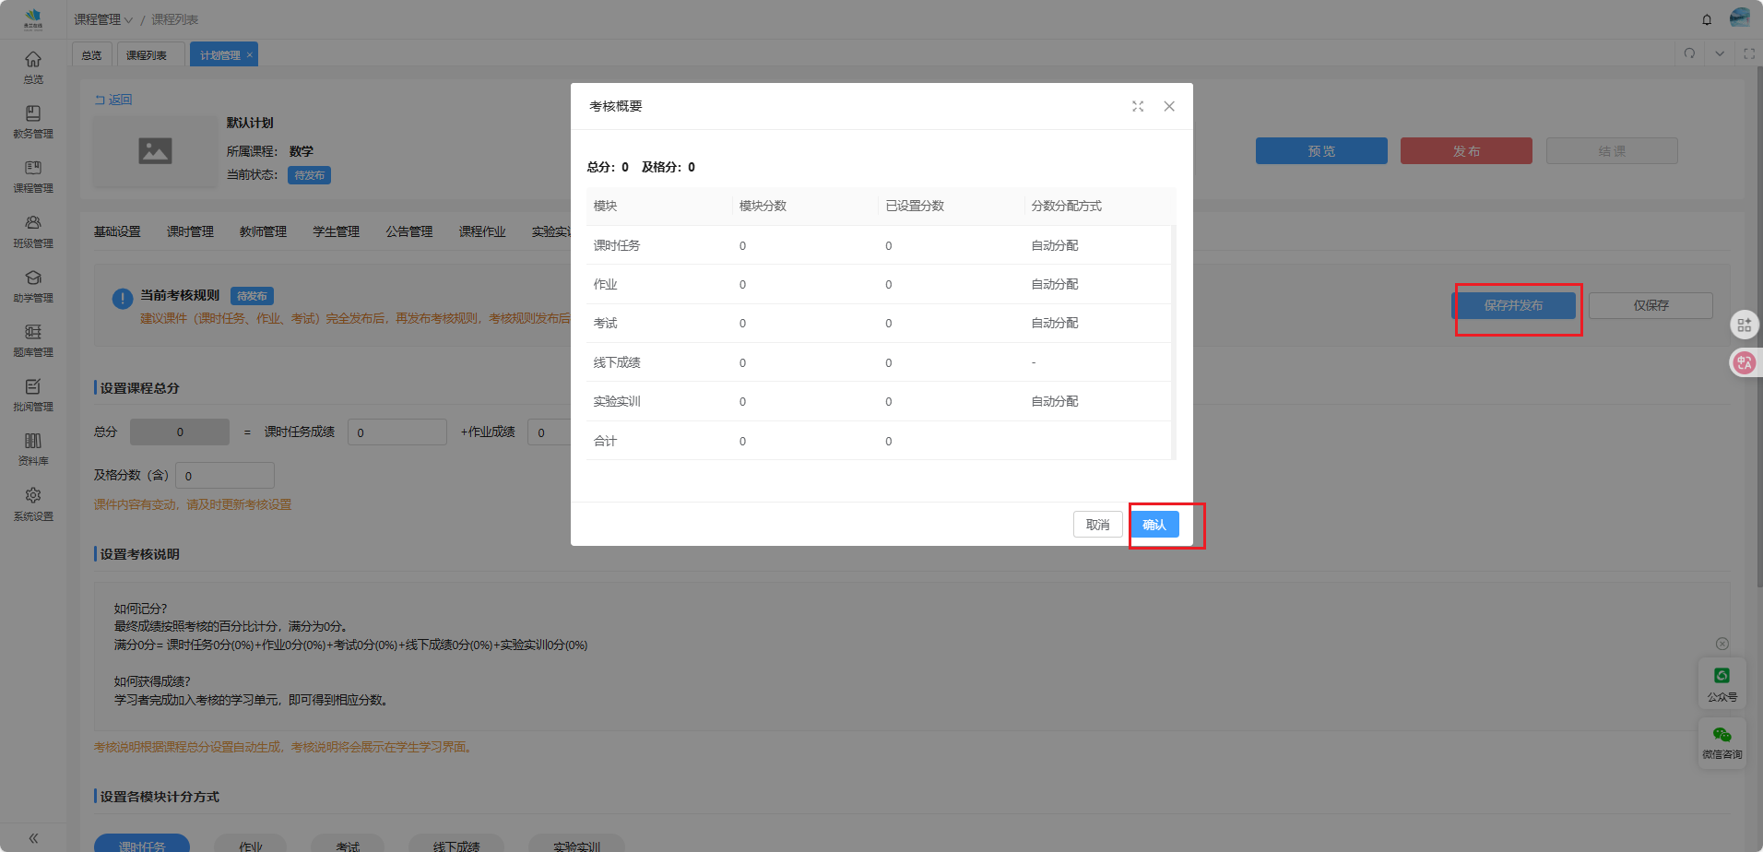Click the course cover thumbnail image
1763x852 pixels.
155,151
